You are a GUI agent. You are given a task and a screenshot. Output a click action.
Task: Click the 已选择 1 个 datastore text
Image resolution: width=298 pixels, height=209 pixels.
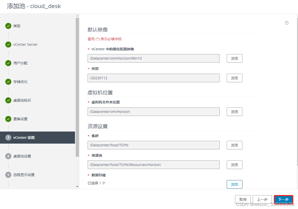[x=97, y=183]
